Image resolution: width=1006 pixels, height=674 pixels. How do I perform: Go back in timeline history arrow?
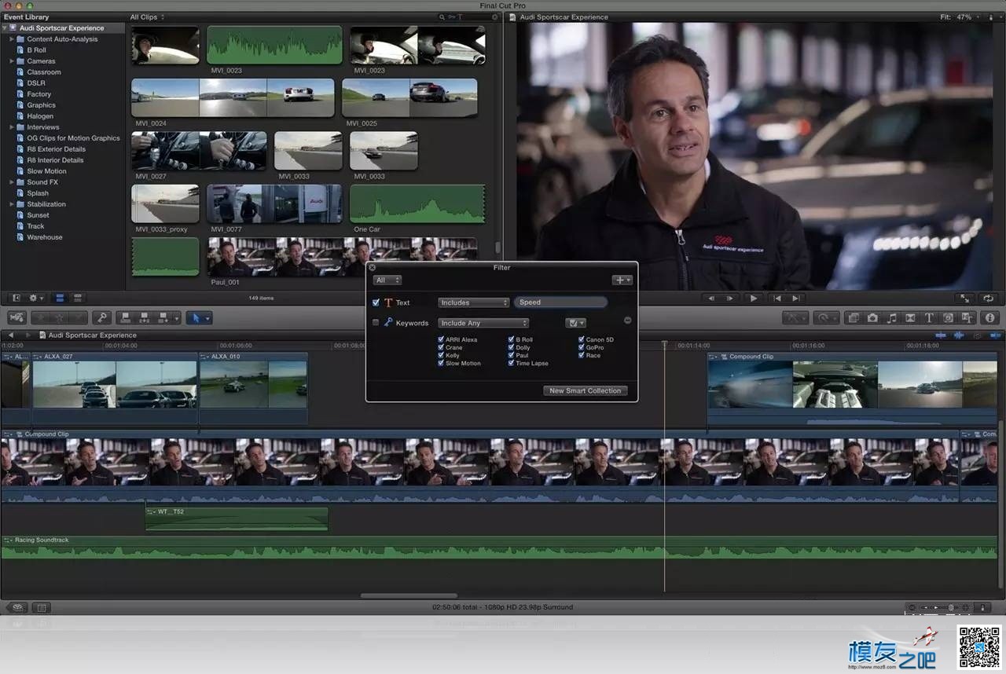pyautogui.click(x=11, y=335)
